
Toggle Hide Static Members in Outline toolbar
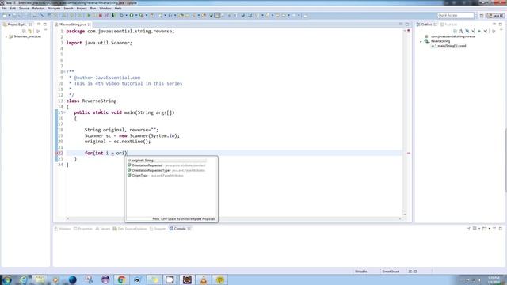pyautogui.click(x=474, y=32)
